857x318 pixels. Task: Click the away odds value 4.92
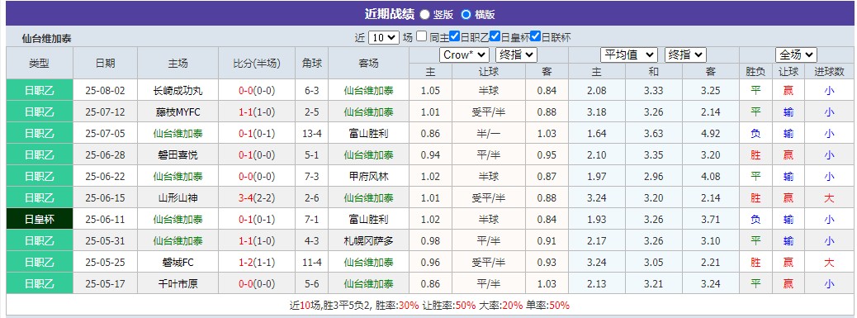click(711, 133)
